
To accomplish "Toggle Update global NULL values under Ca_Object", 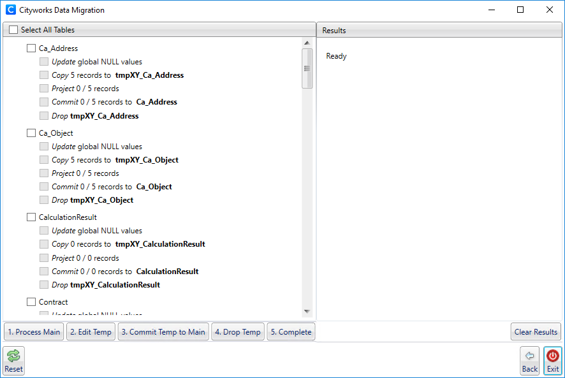I will pyautogui.click(x=44, y=147).
